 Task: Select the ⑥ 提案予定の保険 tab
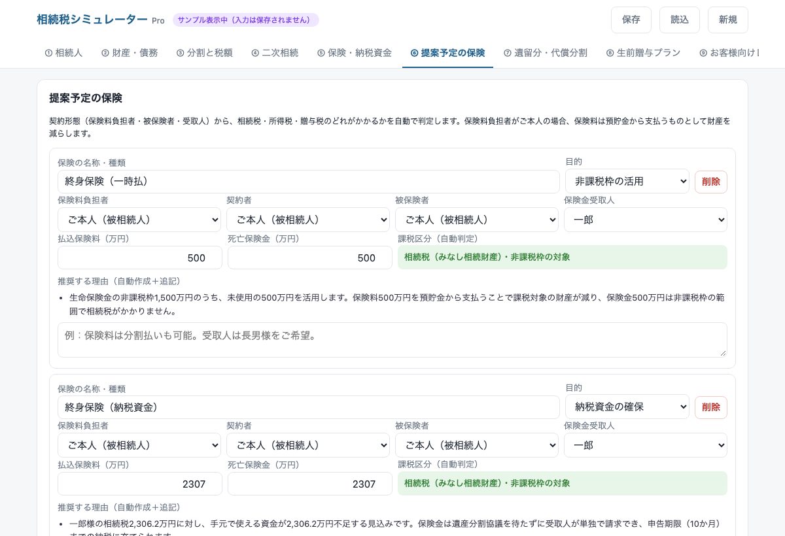[447, 53]
